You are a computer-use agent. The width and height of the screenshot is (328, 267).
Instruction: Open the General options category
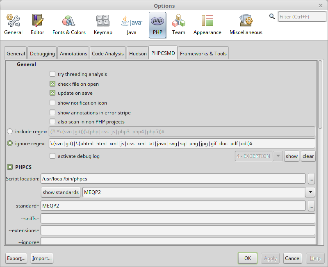tap(13, 25)
